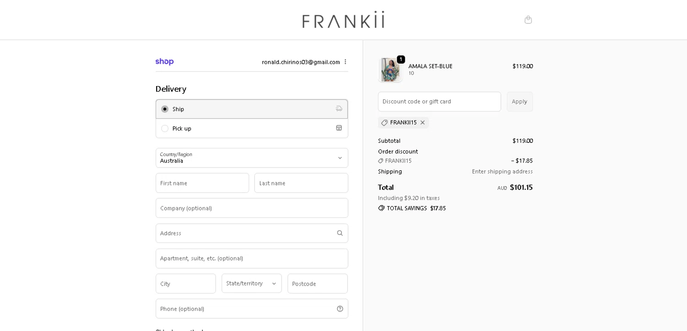687x331 pixels.
Task: Click the AMALA SET-BLUE product thumbnail
Action: coord(390,70)
